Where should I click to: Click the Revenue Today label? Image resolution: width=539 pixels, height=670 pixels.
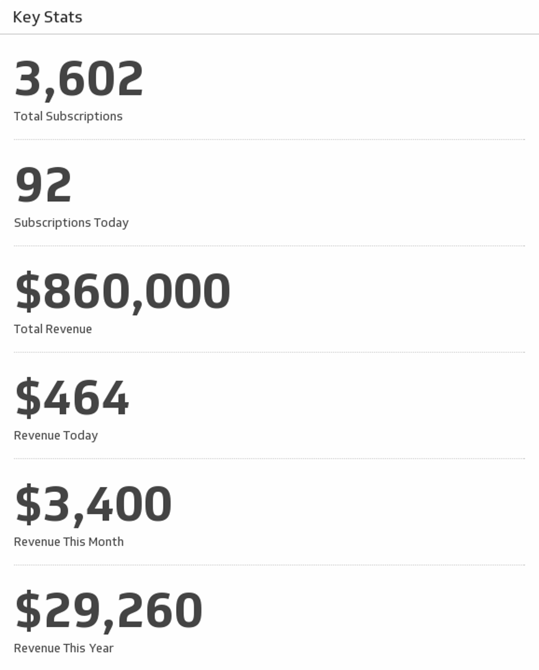56,435
